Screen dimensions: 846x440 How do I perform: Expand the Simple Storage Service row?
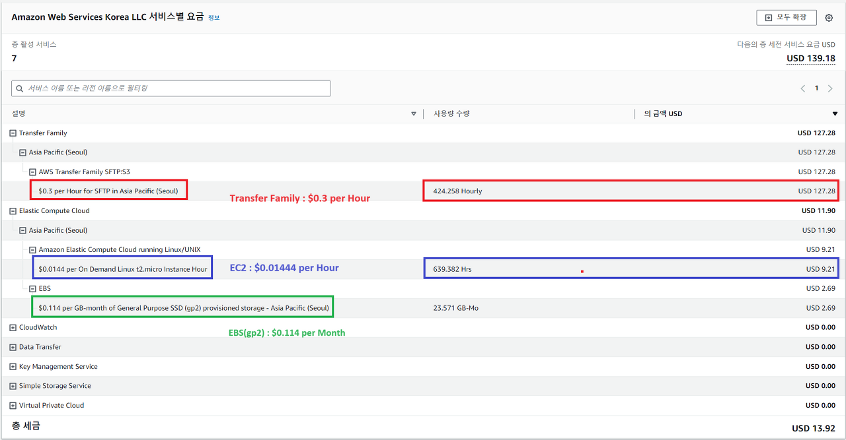(x=13, y=386)
